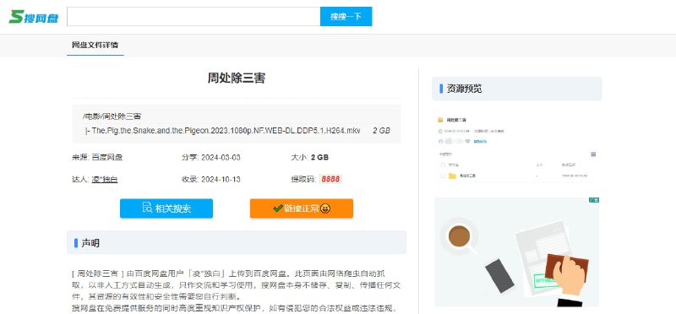Click the 分享: 2024-03-03 date
The image size is (676, 314).
[210, 157]
